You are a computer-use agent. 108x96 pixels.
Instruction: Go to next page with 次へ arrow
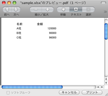[16, 9]
